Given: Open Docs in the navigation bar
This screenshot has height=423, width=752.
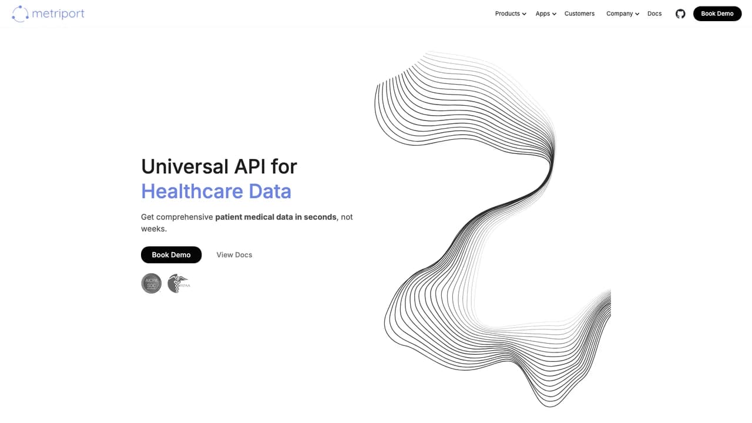Looking at the screenshot, I should pyautogui.click(x=654, y=14).
